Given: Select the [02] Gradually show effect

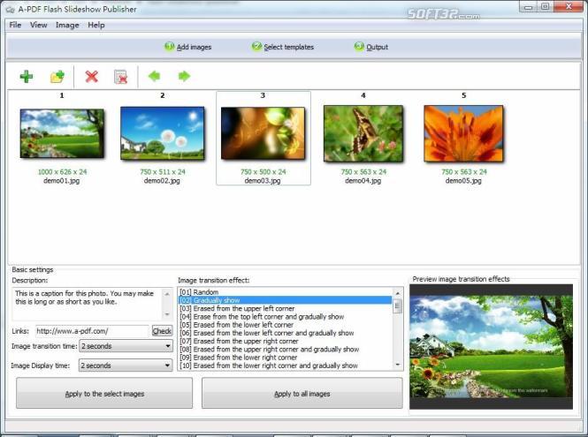Looking at the screenshot, I should [x=285, y=300].
